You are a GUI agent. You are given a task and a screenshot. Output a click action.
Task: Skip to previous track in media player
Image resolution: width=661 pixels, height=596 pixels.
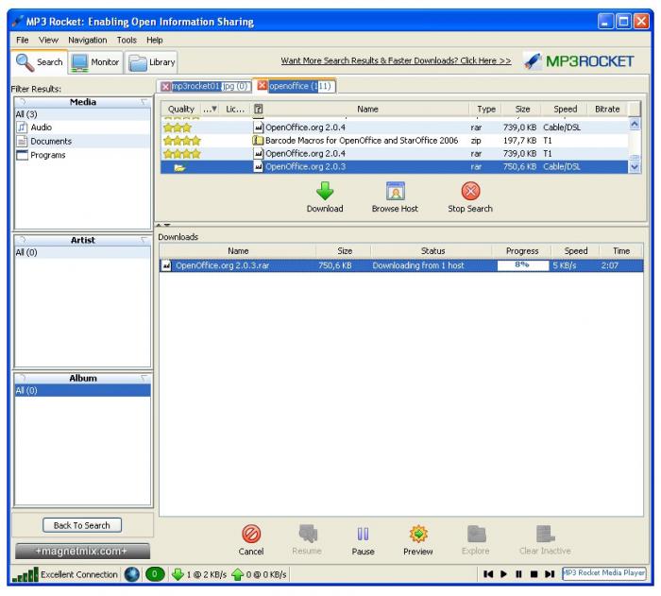[488, 574]
